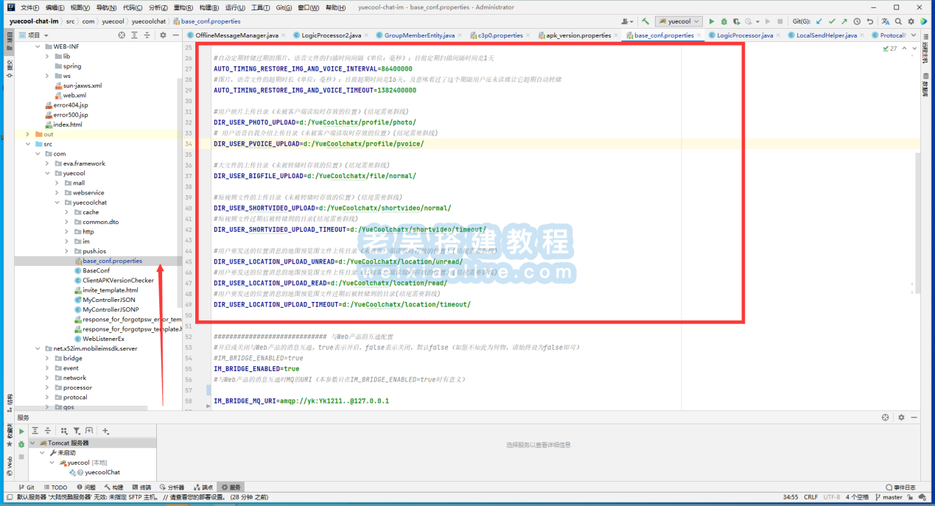This screenshot has height=506, width=935.
Task: Open the 终端 tool window button
Action: point(145,488)
